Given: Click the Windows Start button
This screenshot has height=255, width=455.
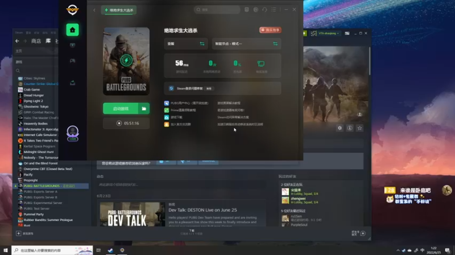Looking at the screenshot, I should click(6, 250).
